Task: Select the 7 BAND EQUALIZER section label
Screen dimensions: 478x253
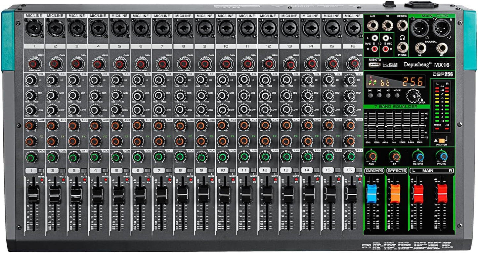Action: point(396,107)
